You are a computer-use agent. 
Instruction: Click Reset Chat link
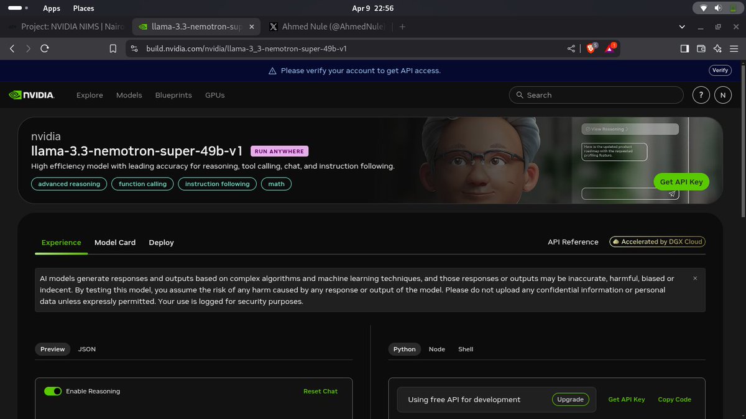(x=320, y=391)
